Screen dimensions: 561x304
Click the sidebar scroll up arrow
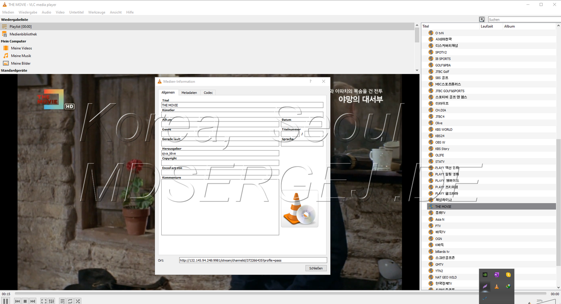click(417, 25)
